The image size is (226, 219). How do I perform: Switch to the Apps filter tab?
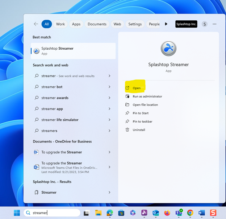point(76,24)
